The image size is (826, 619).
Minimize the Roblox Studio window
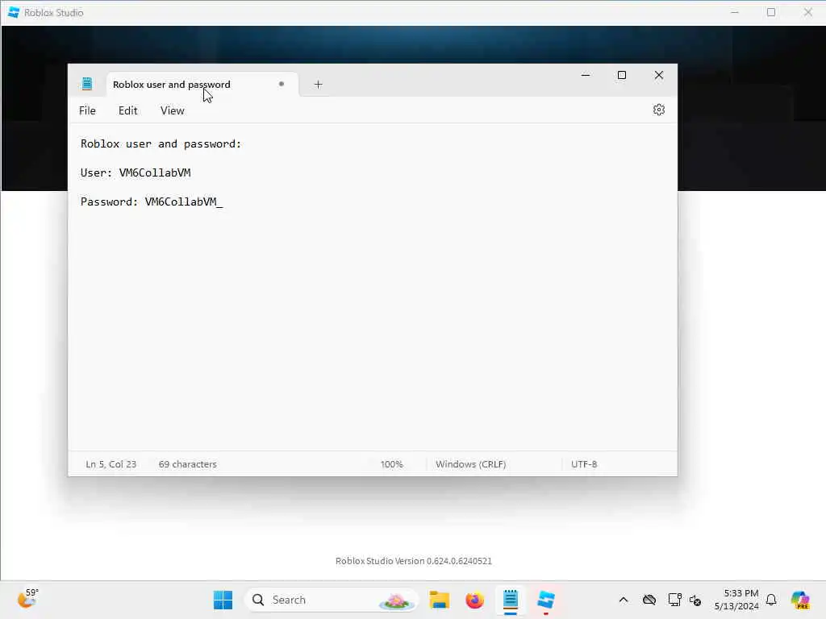pyautogui.click(x=734, y=12)
